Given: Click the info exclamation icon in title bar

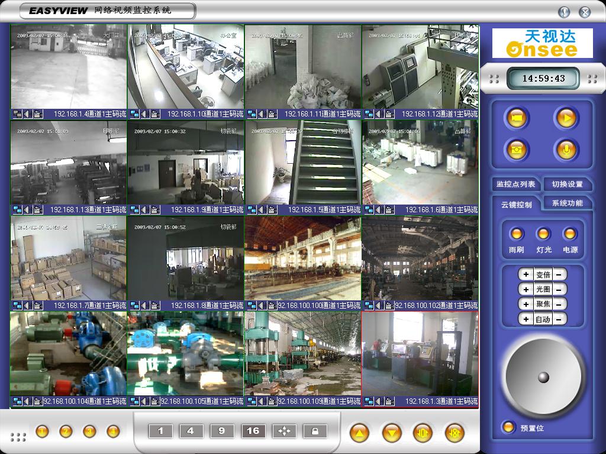Looking at the screenshot, I should (x=564, y=12).
